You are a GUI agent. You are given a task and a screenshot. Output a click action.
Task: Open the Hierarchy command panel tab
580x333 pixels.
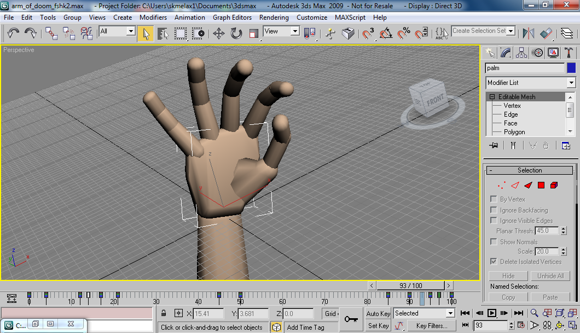(x=521, y=52)
